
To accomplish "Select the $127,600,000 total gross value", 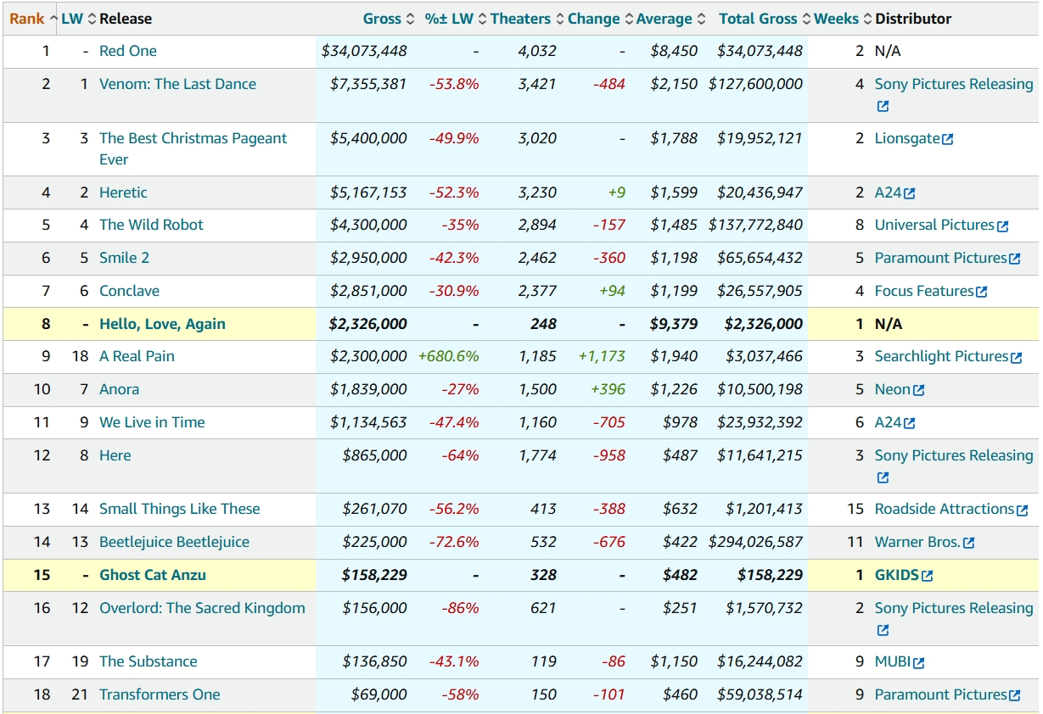I will pyautogui.click(x=755, y=84).
